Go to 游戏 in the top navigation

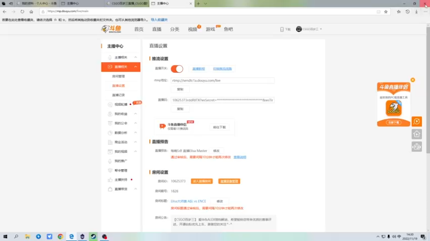coord(210,29)
